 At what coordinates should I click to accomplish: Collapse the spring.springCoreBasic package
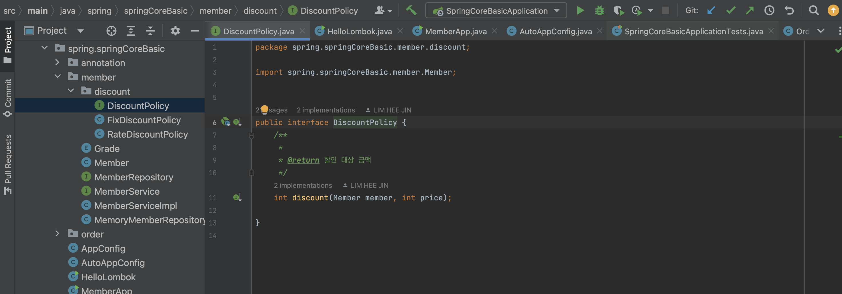pyautogui.click(x=45, y=48)
